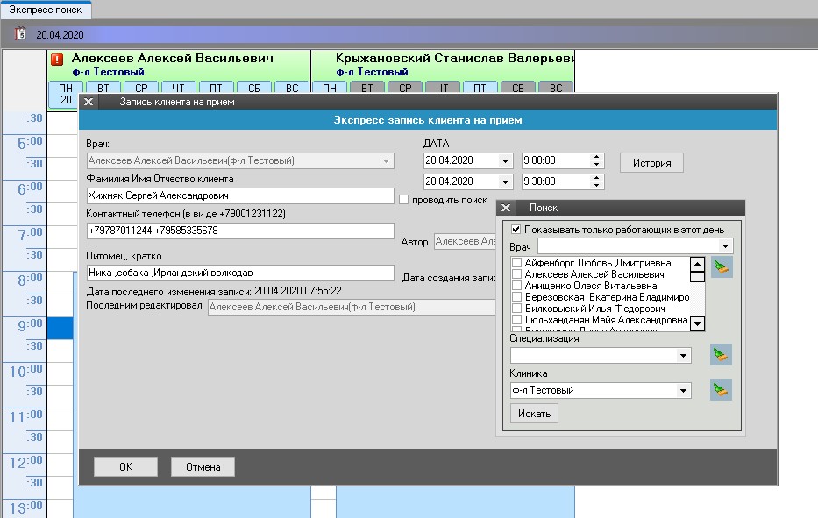This screenshot has width=818, height=518.
Task: Switch to the Экспресс поиск tab
Action: click(x=45, y=10)
